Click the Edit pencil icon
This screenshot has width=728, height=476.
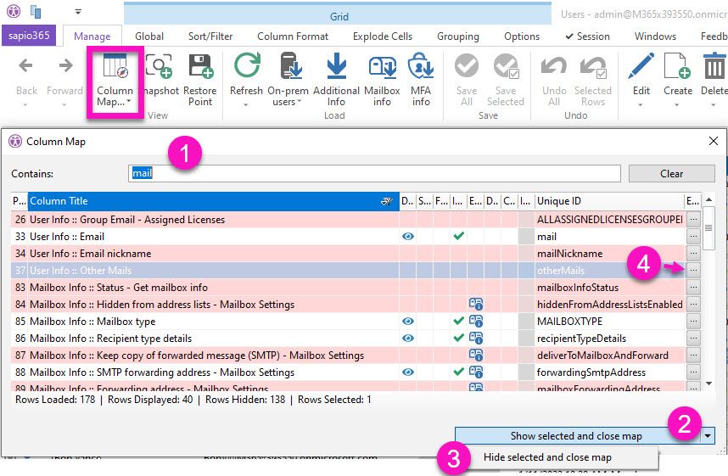641,65
